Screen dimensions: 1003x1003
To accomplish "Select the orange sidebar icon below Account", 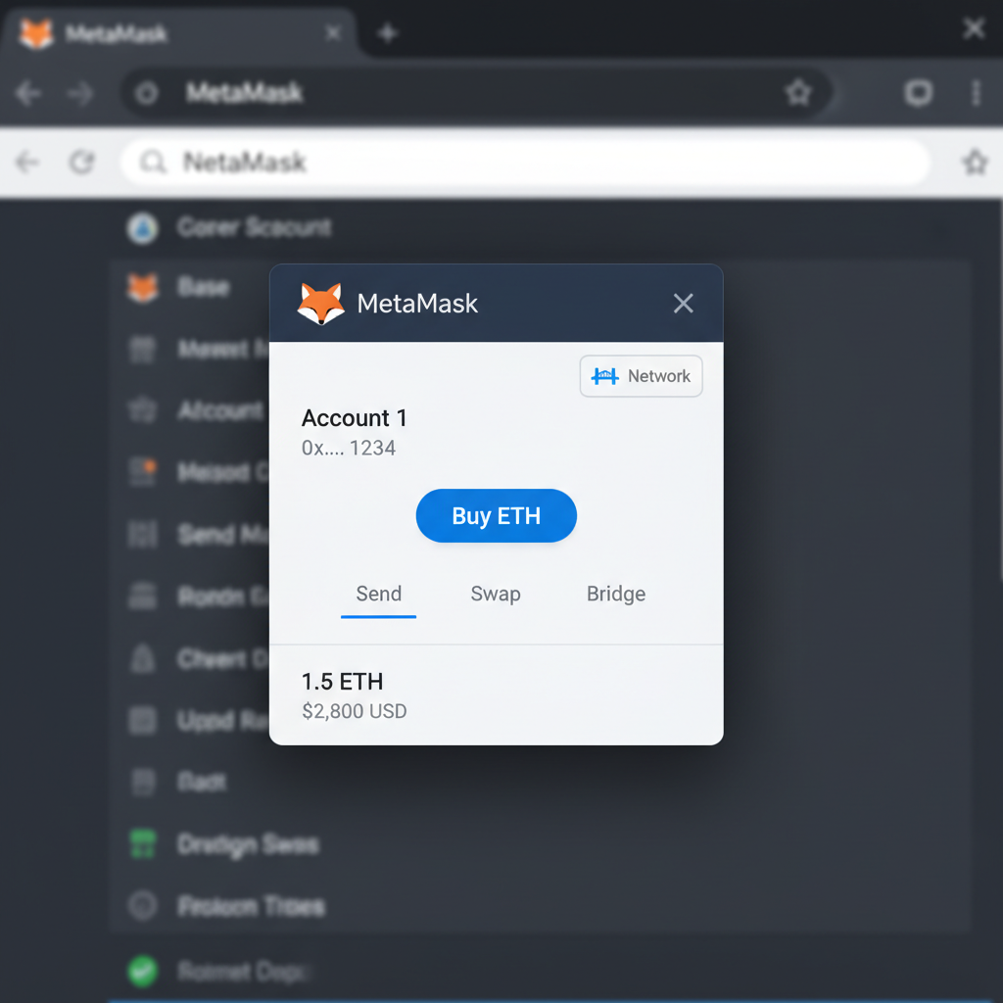I will point(143,472).
